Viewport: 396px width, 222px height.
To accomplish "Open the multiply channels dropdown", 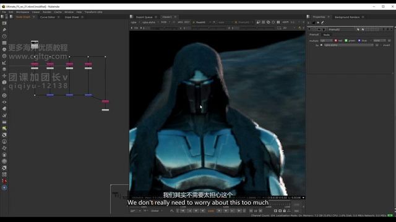I will (x=326, y=41).
